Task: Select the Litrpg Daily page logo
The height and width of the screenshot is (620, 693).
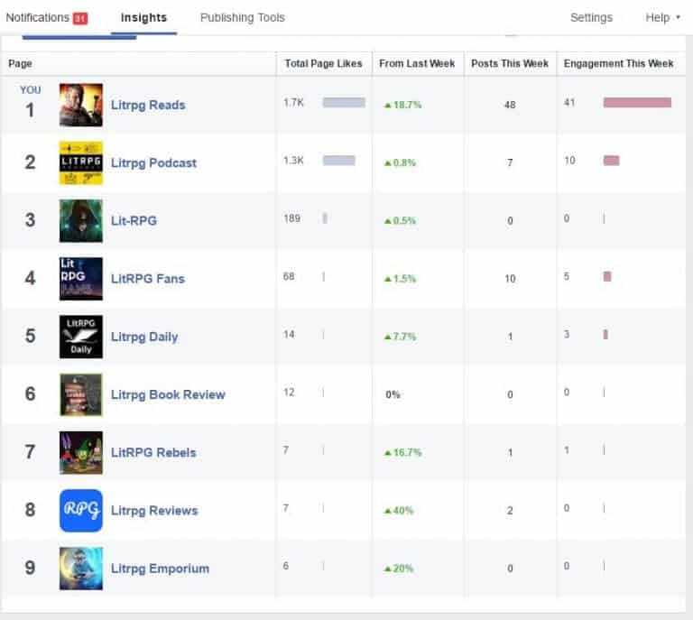Action: point(80,337)
